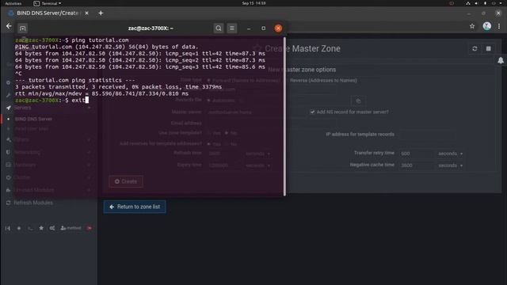Bookmark this page with the star icon

tap(472, 26)
